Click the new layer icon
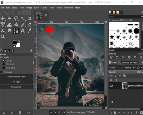Viewport: 143px width, 115px height. pos(111,113)
